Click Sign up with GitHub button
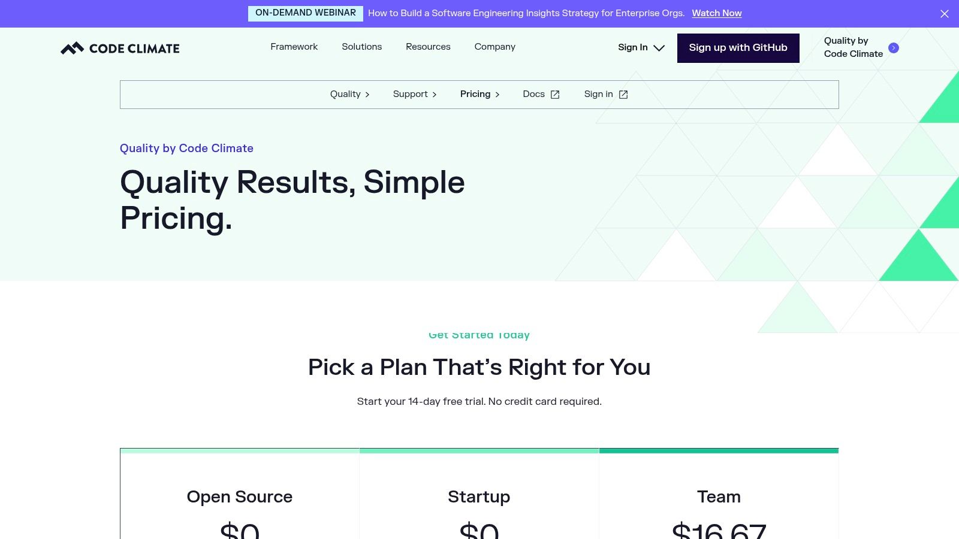The height and width of the screenshot is (539, 959). click(x=738, y=48)
